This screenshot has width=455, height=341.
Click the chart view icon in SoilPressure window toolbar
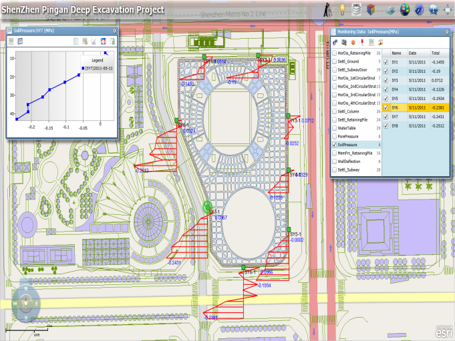(x=11, y=41)
